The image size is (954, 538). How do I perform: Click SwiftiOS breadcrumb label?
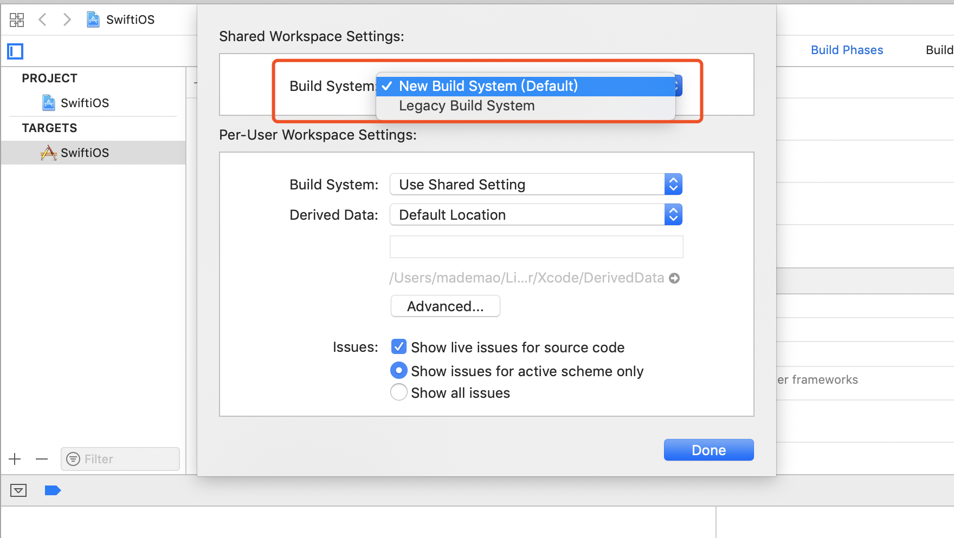[x=130, y=20]
